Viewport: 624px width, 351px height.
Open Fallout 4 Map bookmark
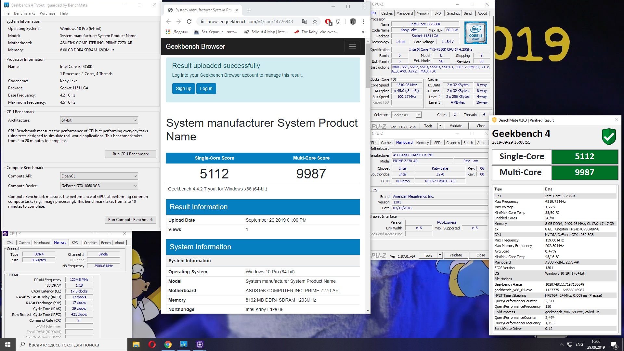coord(266,32)
